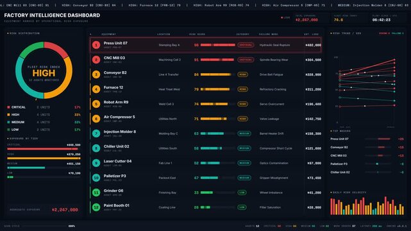Image resolution: width=411 pixels, height=231 pixels.
Task: Click the rank 2 badge for CNC Mill 03
Action: click(96, 60)
